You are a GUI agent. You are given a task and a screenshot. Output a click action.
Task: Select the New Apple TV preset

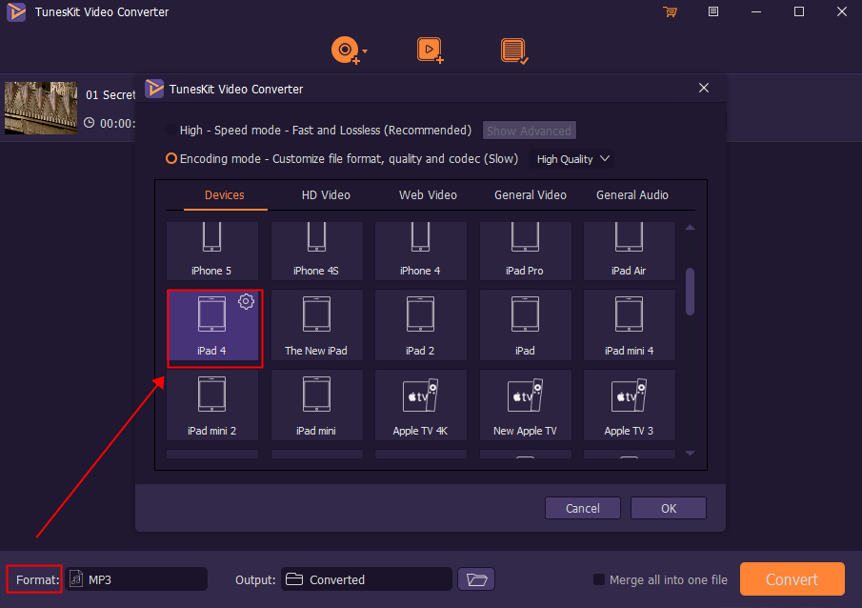(525, 406)
